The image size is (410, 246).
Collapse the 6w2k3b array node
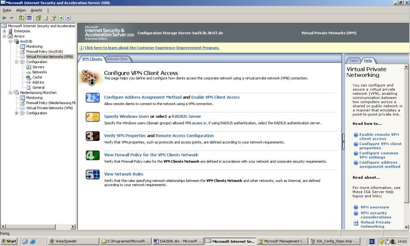click(x=10, y=41)
